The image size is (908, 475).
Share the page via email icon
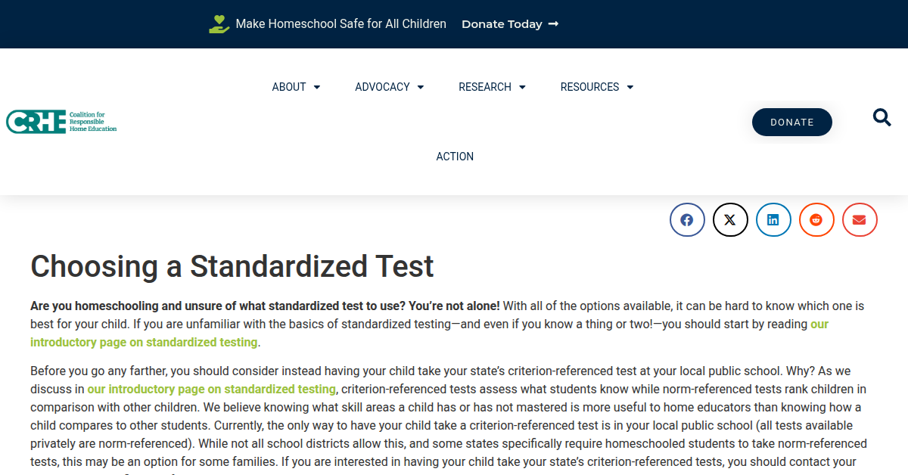(x=860, y=220)
